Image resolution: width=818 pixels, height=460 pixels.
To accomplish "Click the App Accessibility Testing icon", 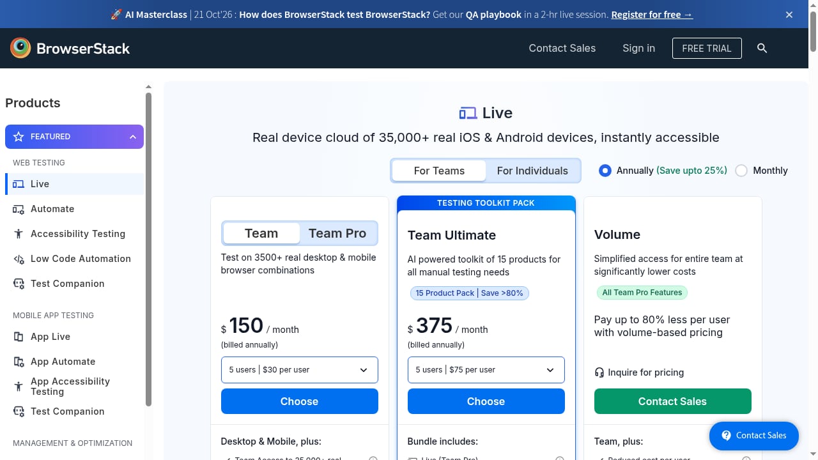I will pyautogui.click(x=19, y=387).
